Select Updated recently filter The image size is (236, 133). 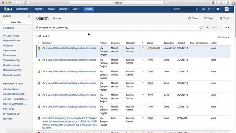12,75
